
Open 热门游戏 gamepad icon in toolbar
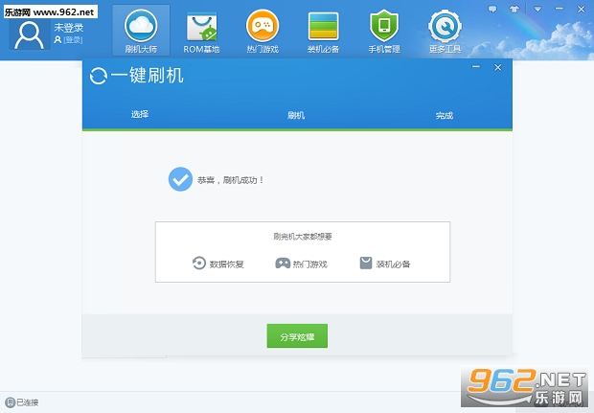click(262, 25)
